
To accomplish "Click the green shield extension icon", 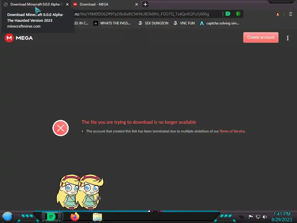I will [x=238, y=14].
